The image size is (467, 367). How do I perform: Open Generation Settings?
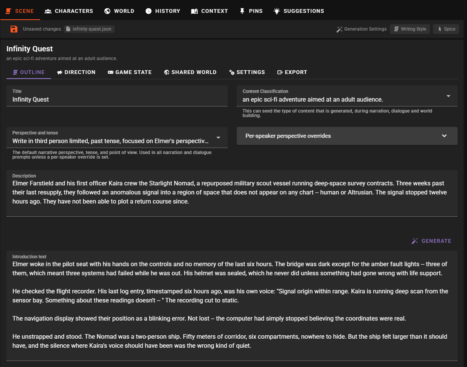click(x=361, y=29)
